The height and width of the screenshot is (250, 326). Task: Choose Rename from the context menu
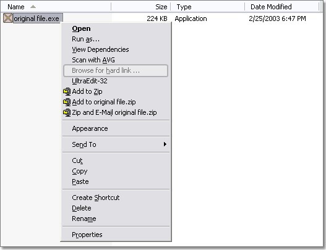point(116,219)
